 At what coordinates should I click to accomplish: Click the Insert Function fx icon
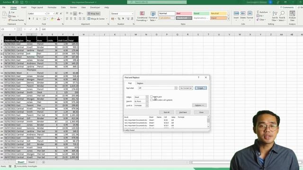coord(36,29)
